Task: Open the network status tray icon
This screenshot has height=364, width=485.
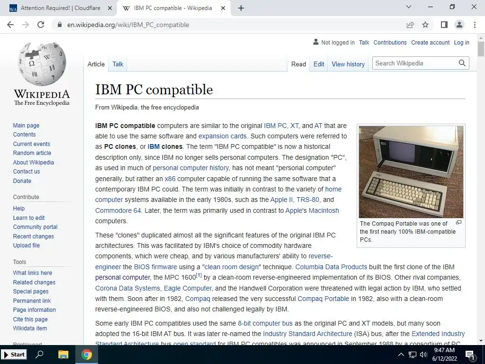Action: [413, 355]
